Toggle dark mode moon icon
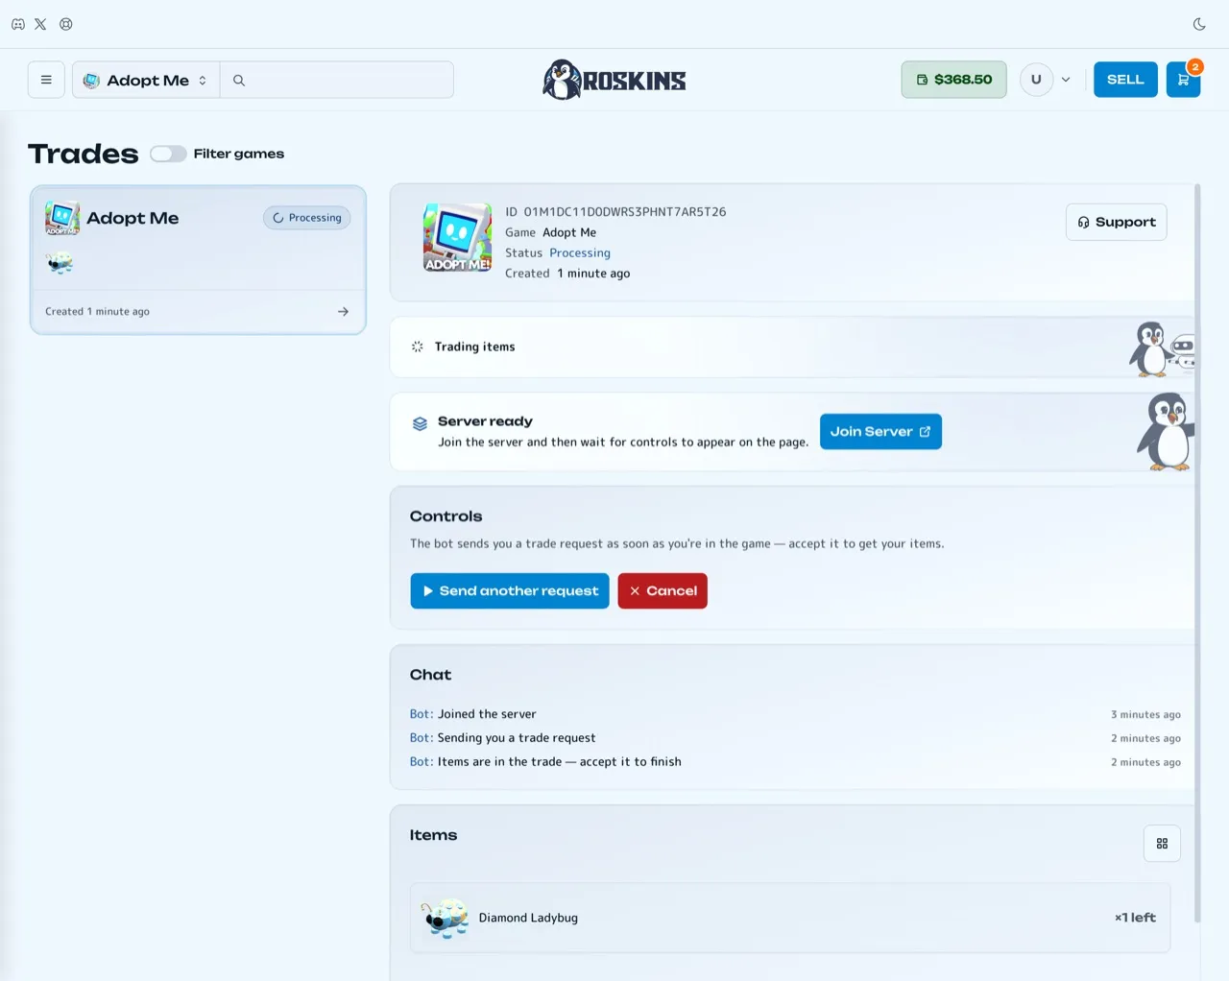Screen dimensions: 1229x981 pyautogui.click(x=1199, y=24)
